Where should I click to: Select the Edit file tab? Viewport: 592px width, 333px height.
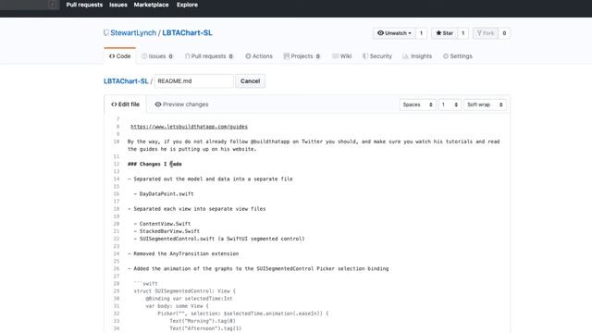coord(125,105)
